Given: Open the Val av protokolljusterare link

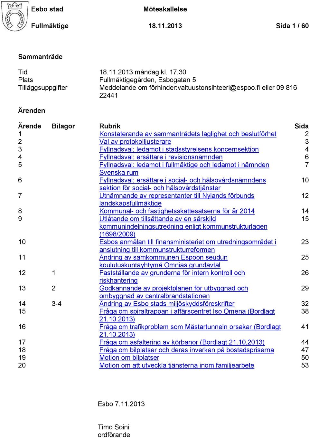Looking at the screenshot, I should (135, 142).
